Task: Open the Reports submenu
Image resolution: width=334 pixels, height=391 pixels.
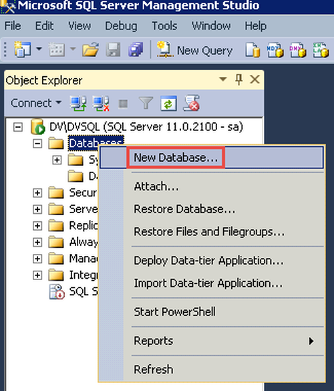Action: 212,341
